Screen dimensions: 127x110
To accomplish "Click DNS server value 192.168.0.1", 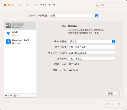I will point(75,64).
